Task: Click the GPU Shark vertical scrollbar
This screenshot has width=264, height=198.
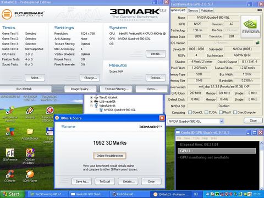Action: point(261,166)
